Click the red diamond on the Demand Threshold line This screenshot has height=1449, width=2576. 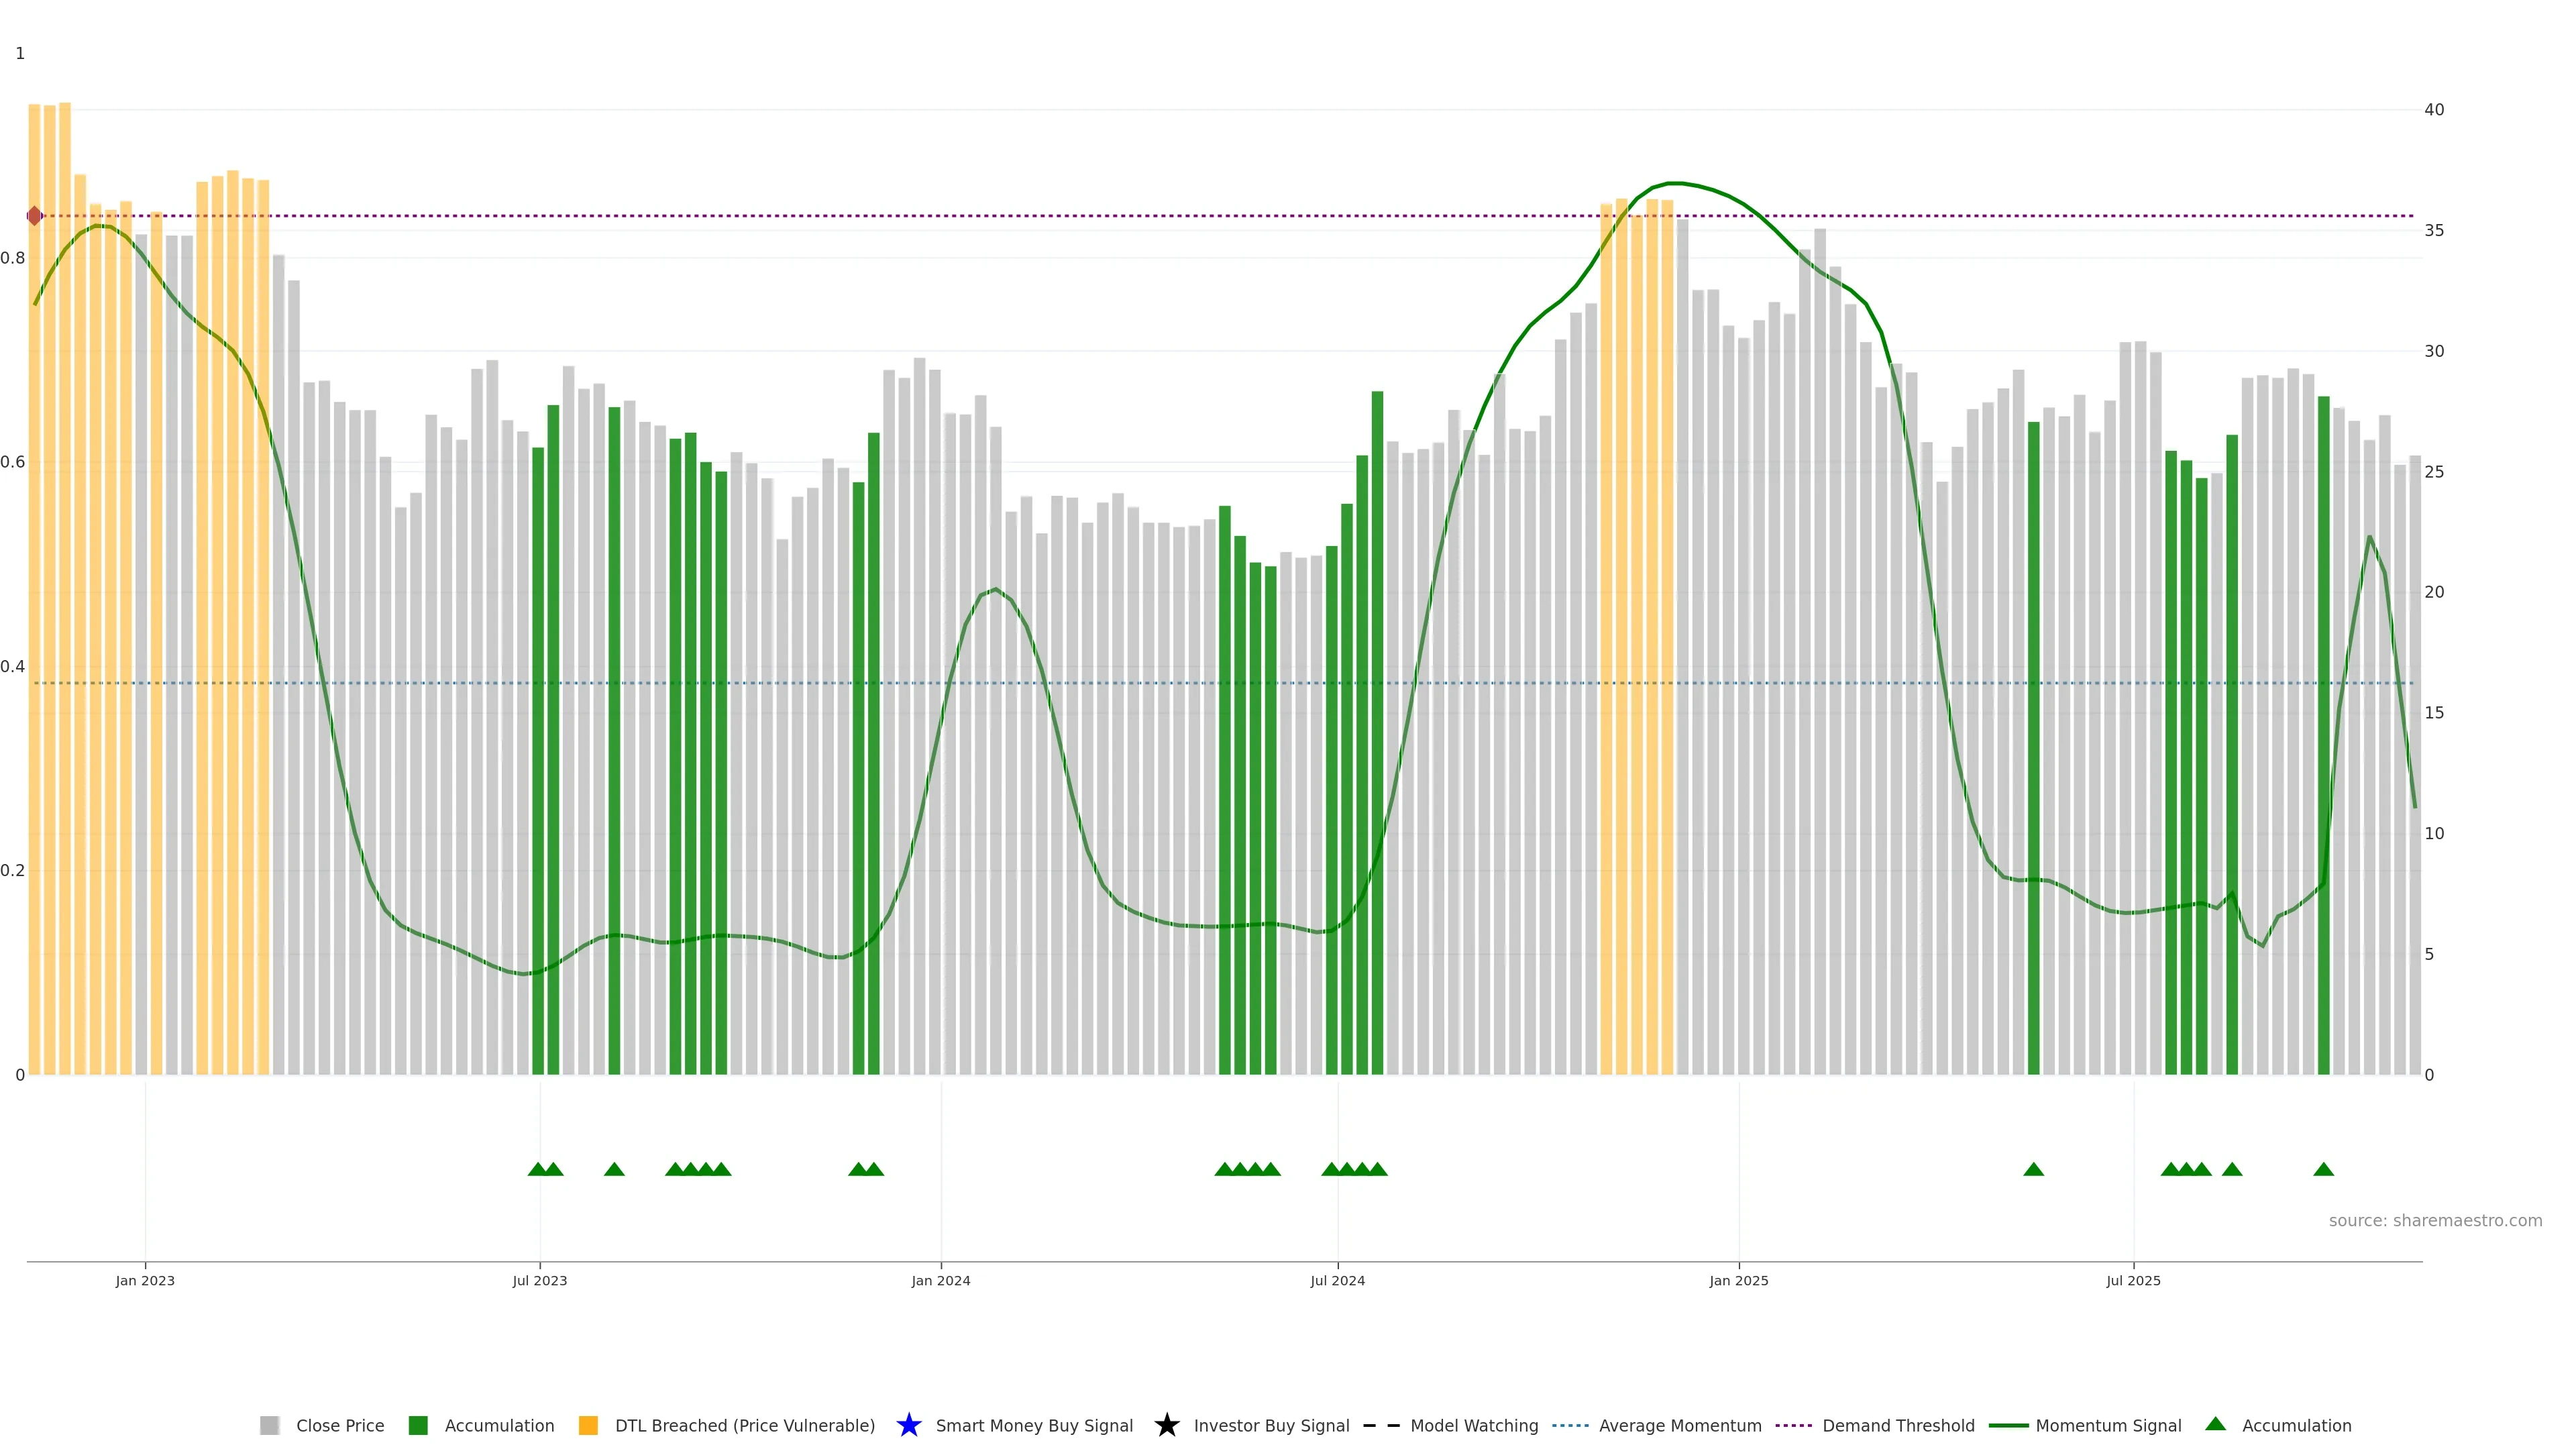click(34, 216)
